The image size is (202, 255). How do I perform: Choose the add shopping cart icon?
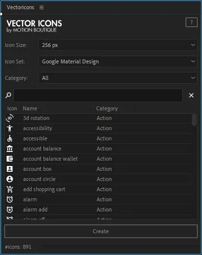[10, 189]
